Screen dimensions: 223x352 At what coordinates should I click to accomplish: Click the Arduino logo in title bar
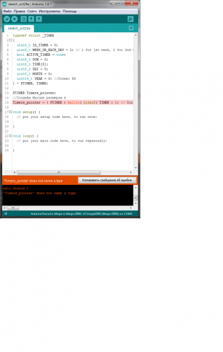[5, 4]
